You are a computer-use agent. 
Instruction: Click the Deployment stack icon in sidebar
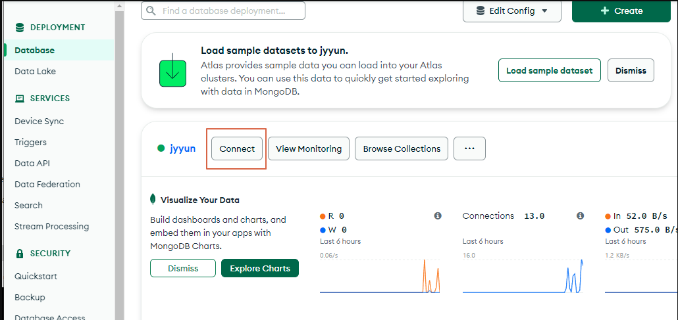tap(19, 28)
